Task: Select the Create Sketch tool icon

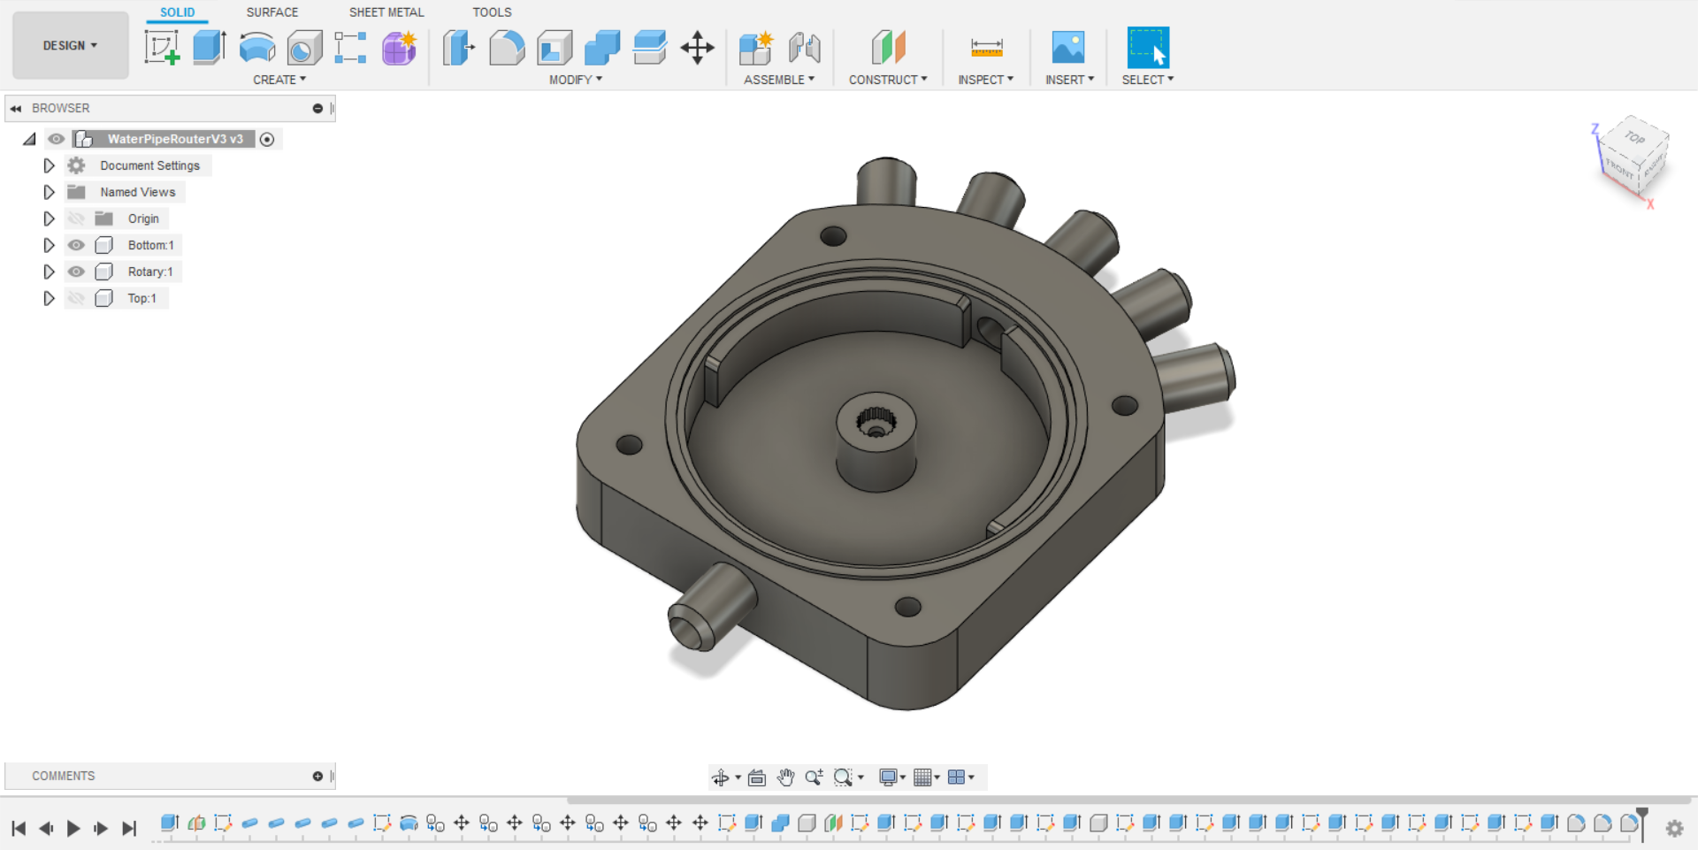Action: coord(162,48)
